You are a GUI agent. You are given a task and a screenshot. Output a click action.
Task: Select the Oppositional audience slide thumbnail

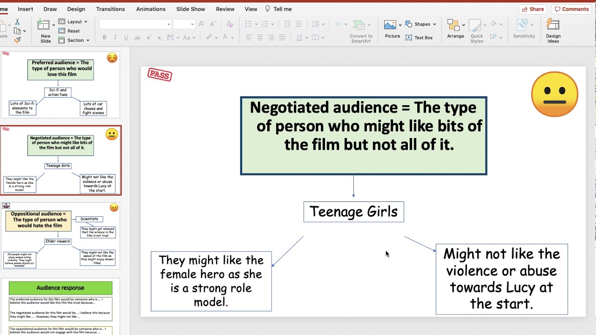point(61,236)
